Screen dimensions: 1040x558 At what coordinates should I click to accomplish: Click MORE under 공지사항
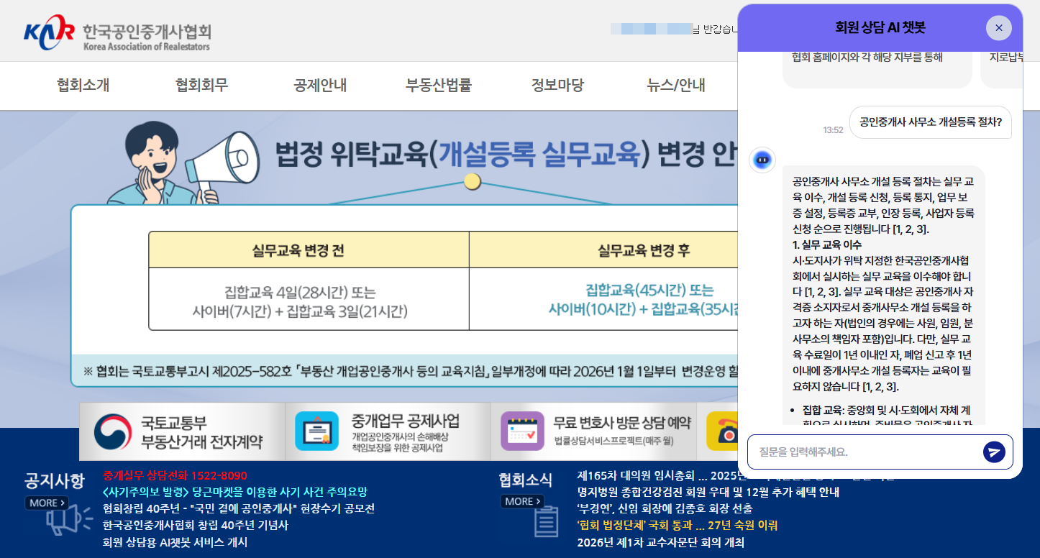point(46,503)
